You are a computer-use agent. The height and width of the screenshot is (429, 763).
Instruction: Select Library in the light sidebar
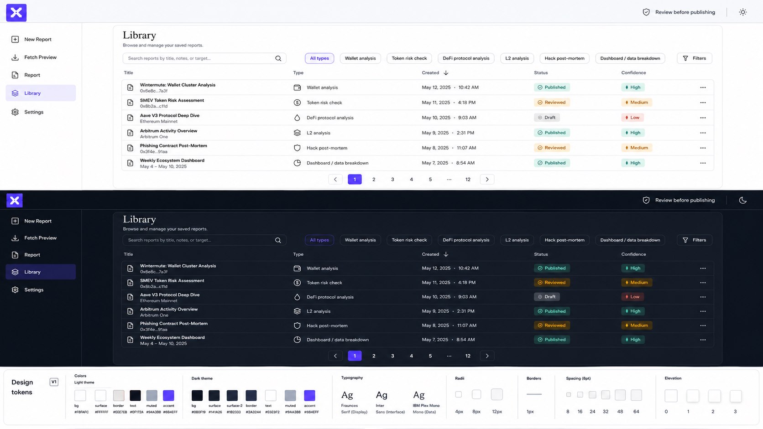(x=41, y=93)
